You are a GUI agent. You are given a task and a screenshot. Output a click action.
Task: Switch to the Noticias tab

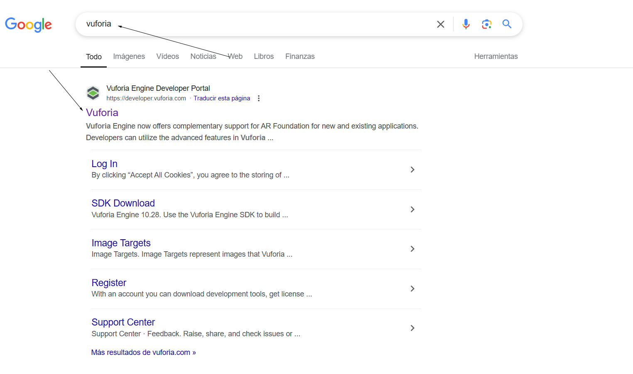tap(203, 56)
